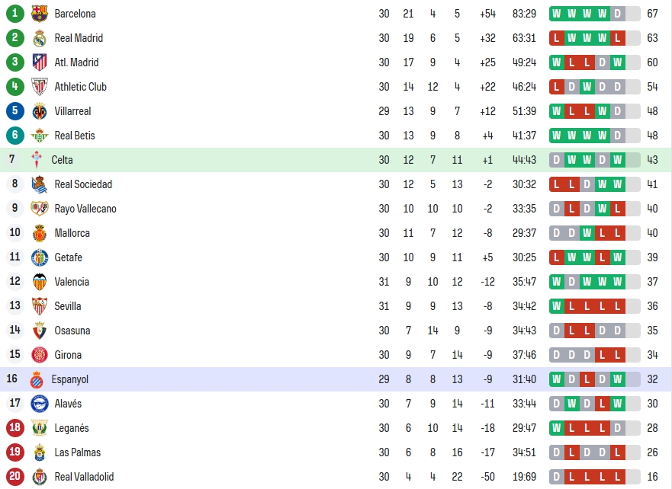
Task: Select the Real Valladolid team name
Action: [84, 477]
